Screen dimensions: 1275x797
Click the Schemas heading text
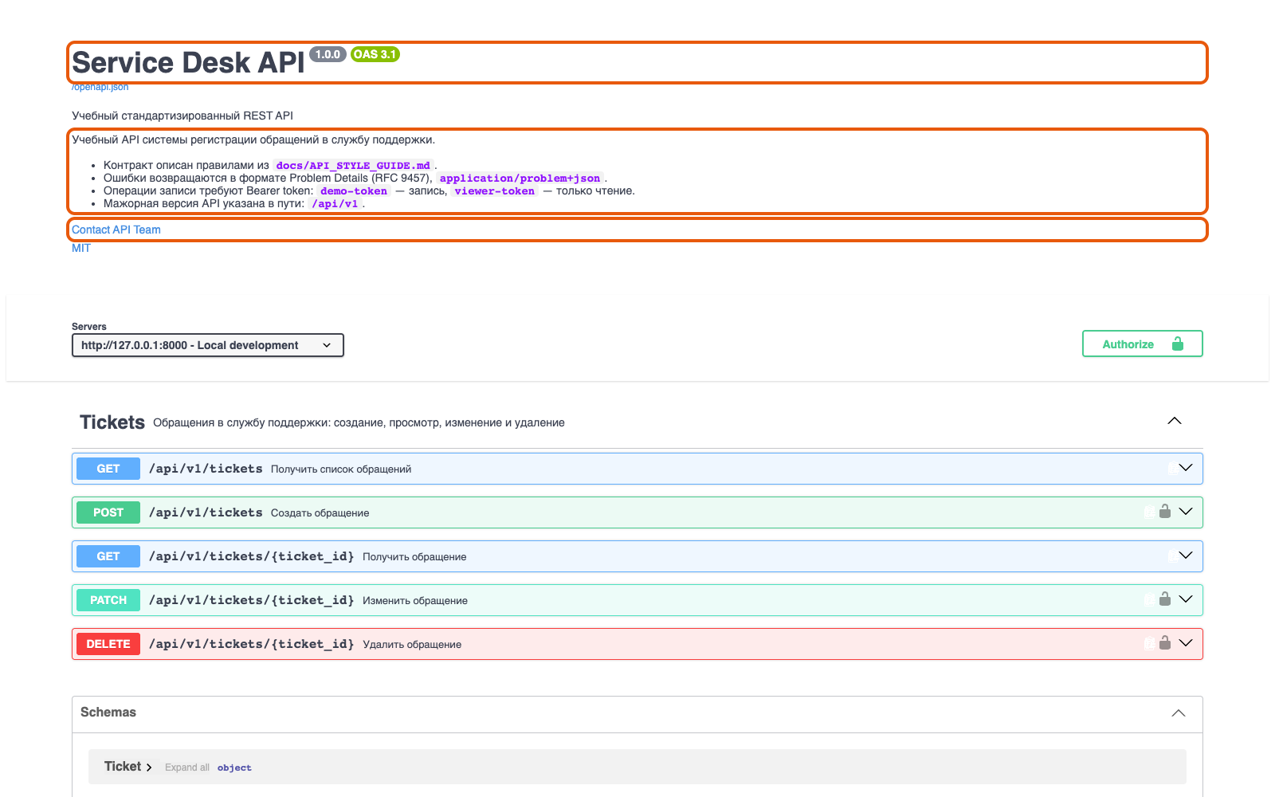click(x=108, y=712)
